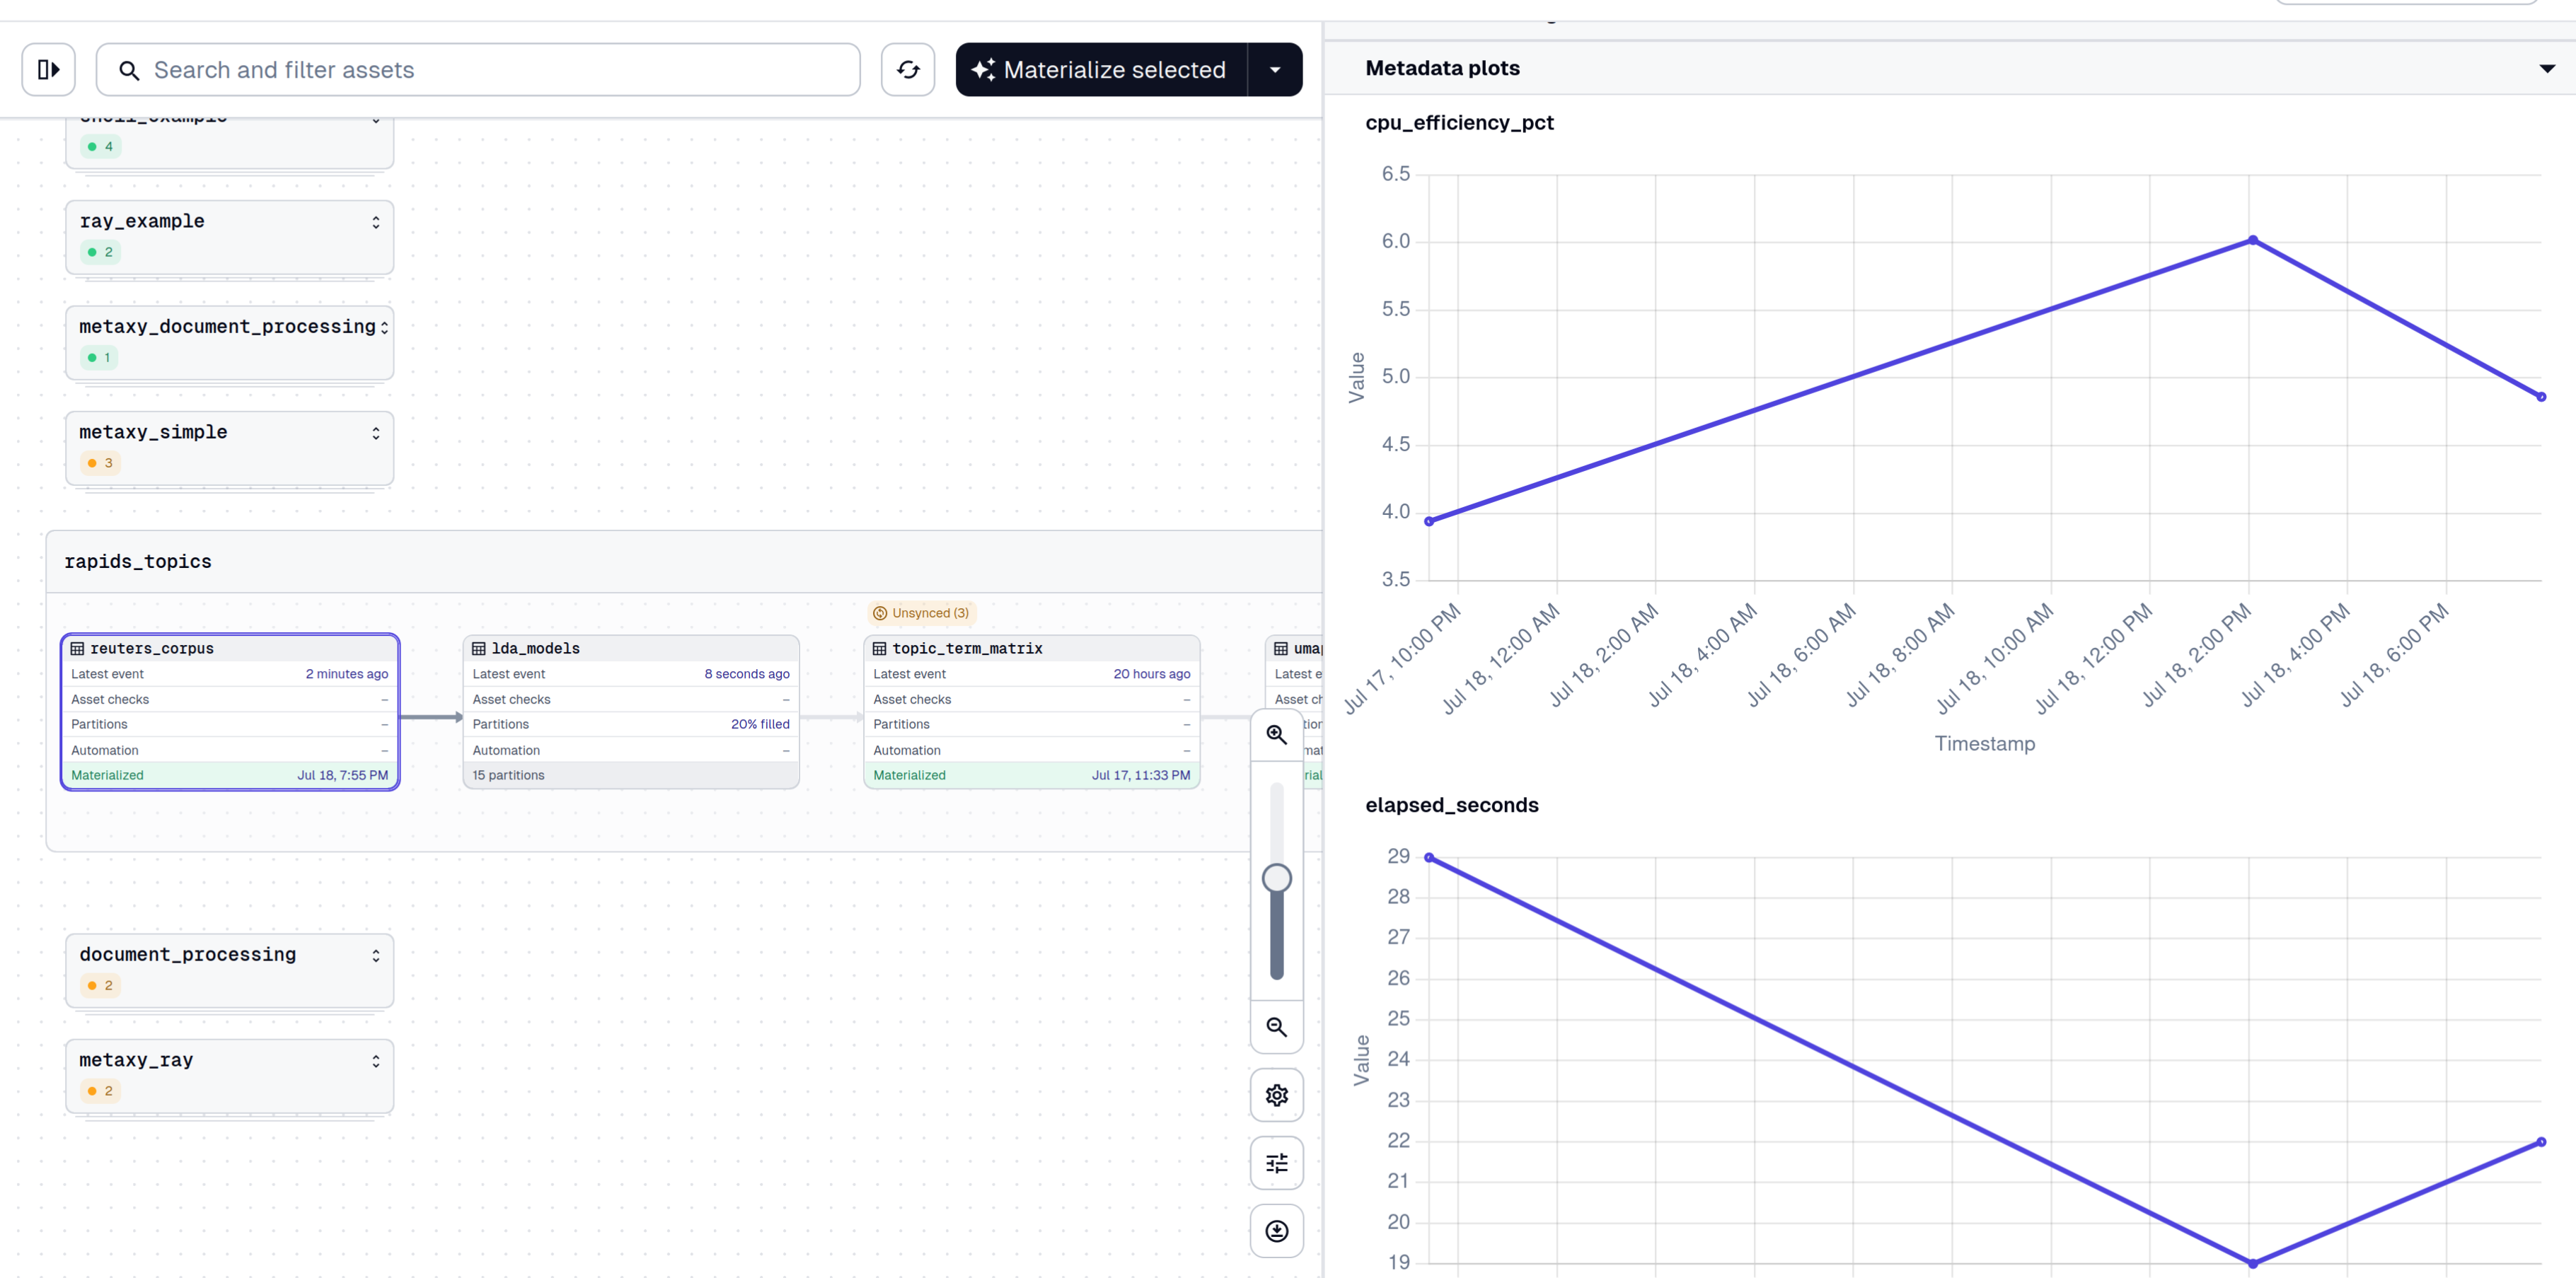Expand the ray_example group
Viewport: 2576px width, 1278px height.
pos(376,222)
